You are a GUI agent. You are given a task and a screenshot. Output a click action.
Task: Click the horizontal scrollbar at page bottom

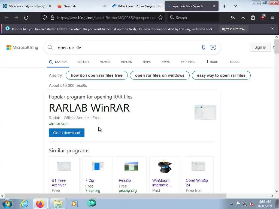point(115,196)
